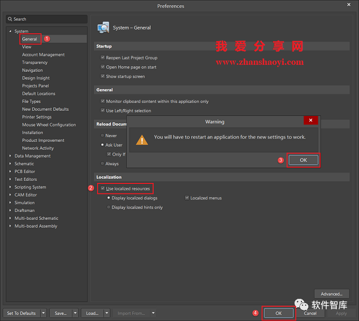Open Account Management page
This screenshot has height=321, width=359.
click(43, 55)
